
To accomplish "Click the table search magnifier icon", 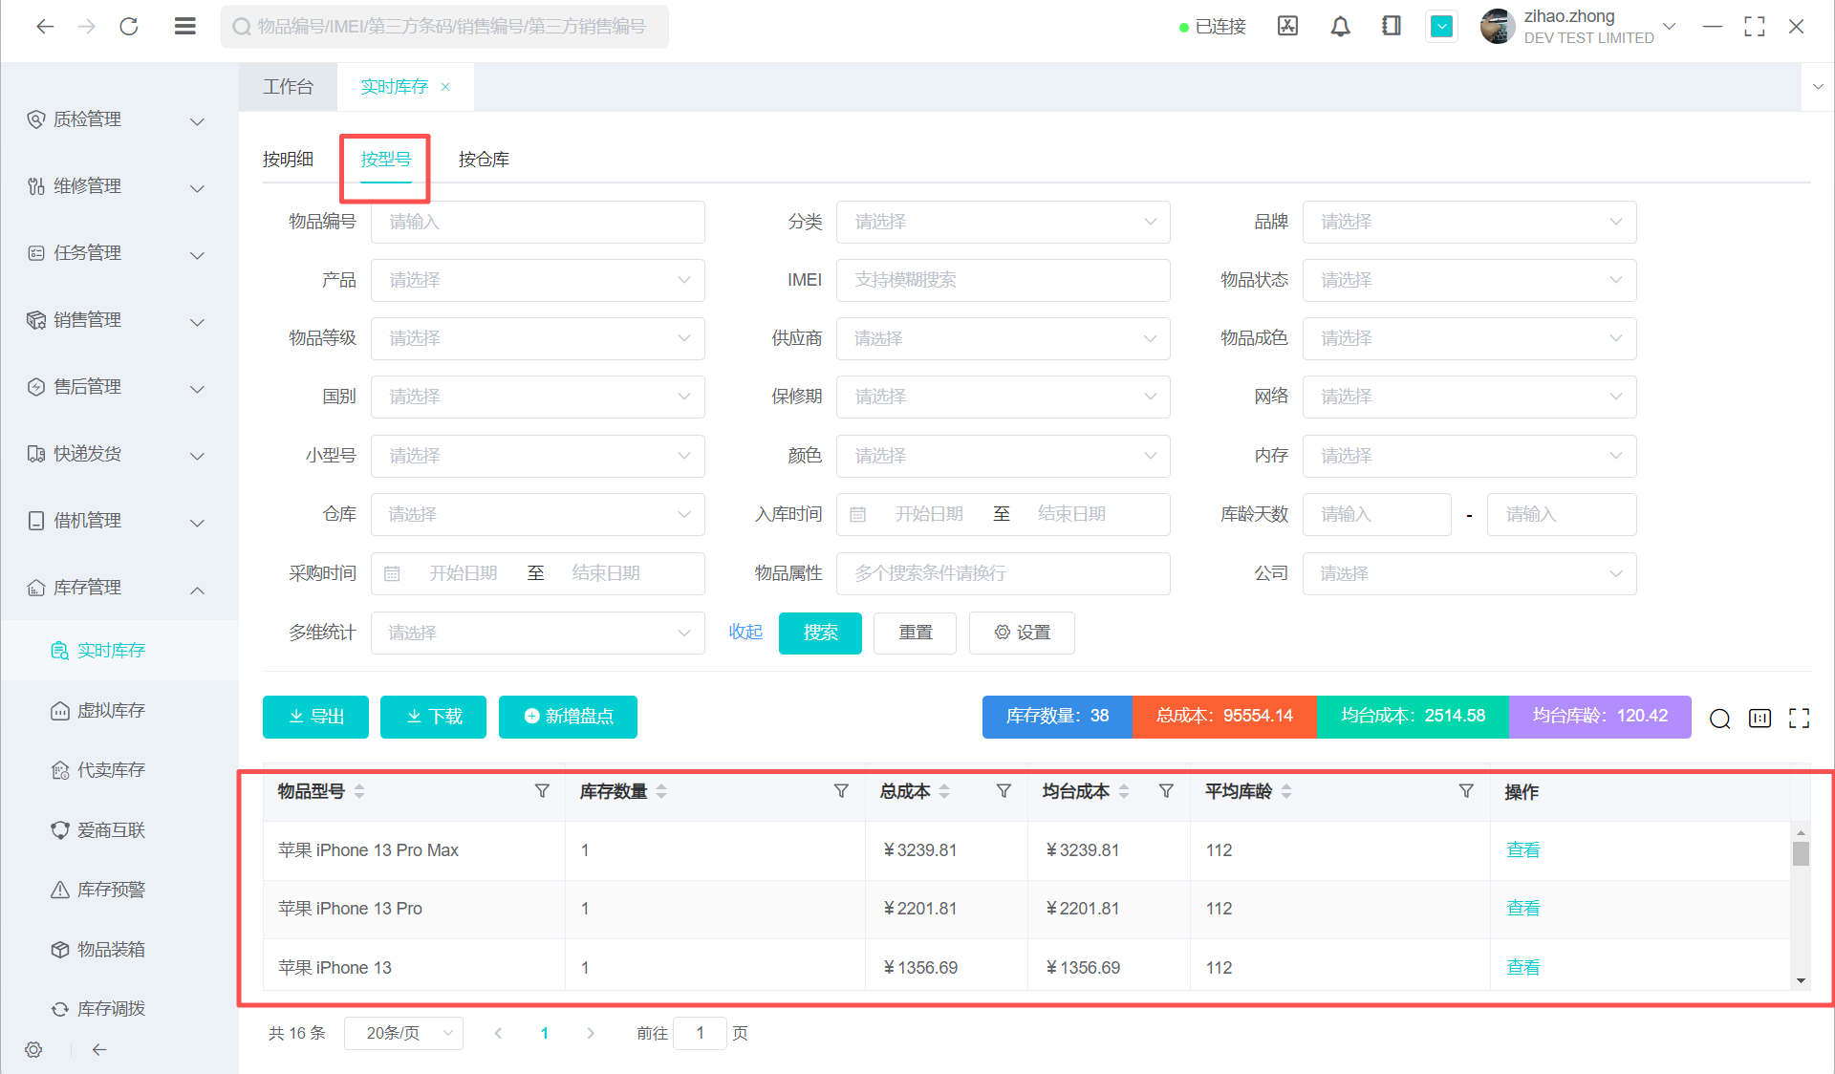I will point(1719,719).
